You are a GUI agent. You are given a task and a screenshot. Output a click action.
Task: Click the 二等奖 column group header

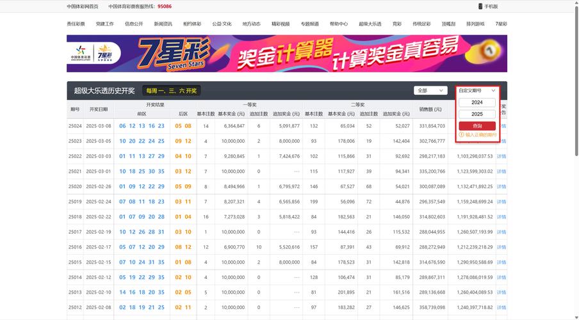pyautogui.click(x=357, y=105)
